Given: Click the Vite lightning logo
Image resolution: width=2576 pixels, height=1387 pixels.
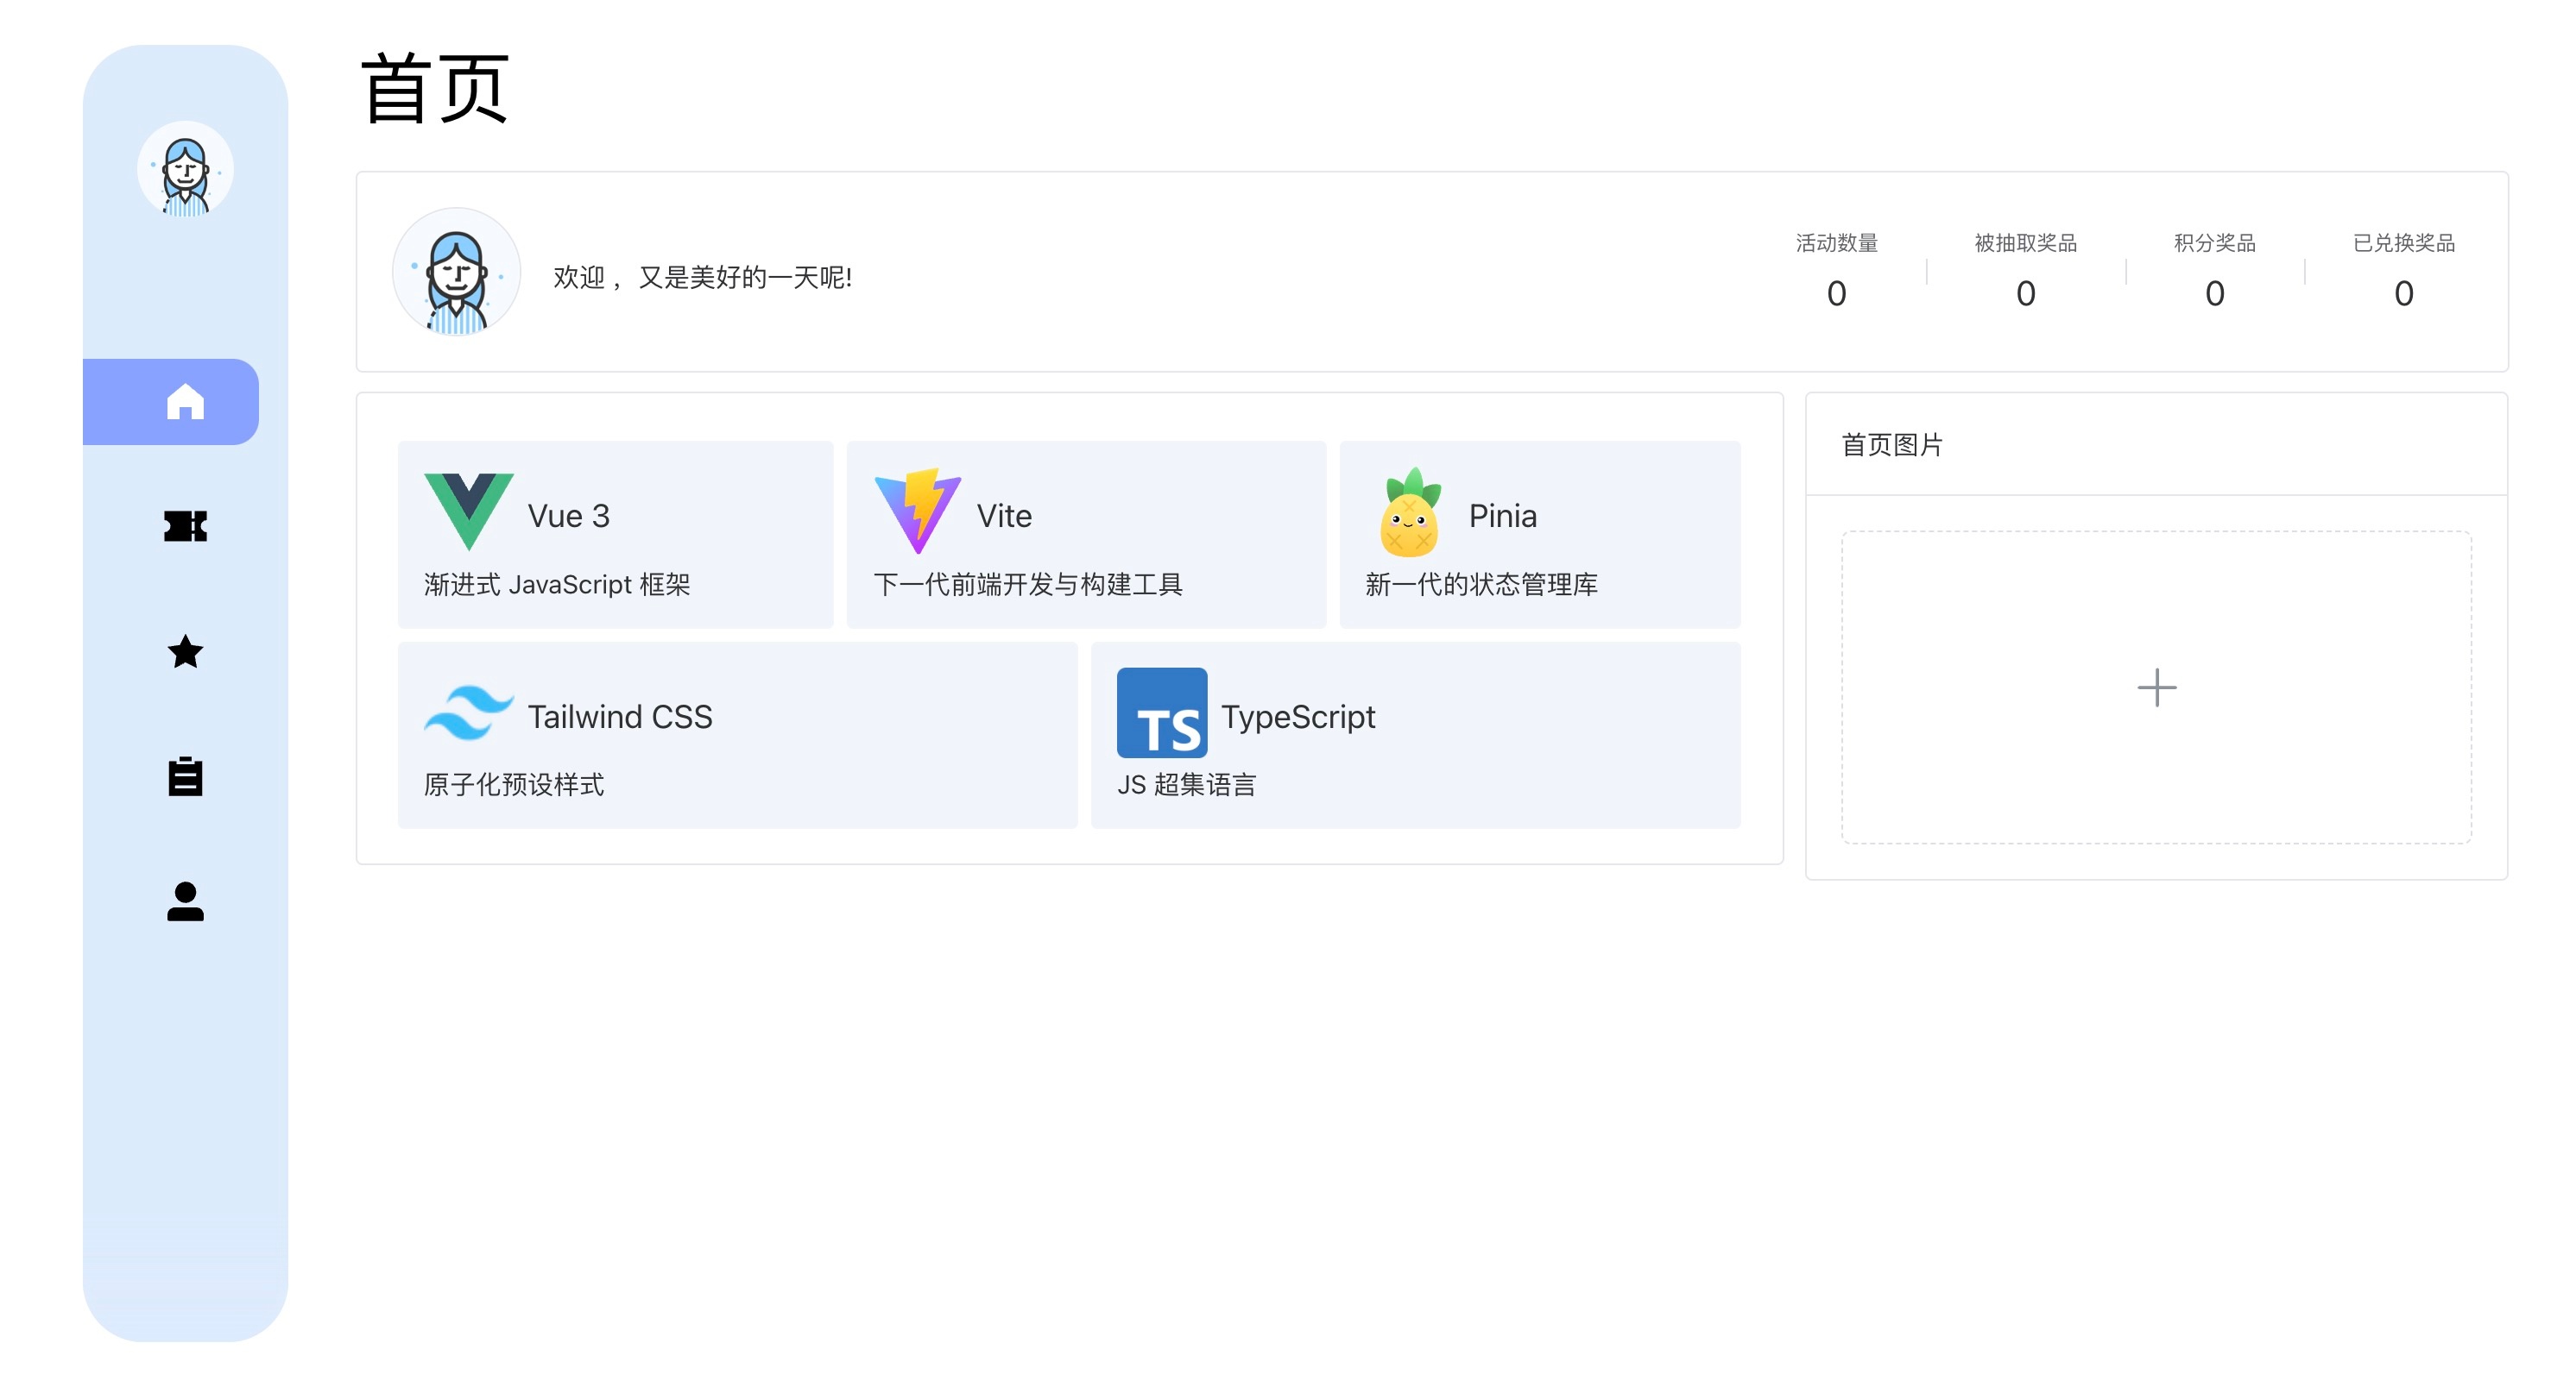Looking at the screenshot, I should pos(917,511).
